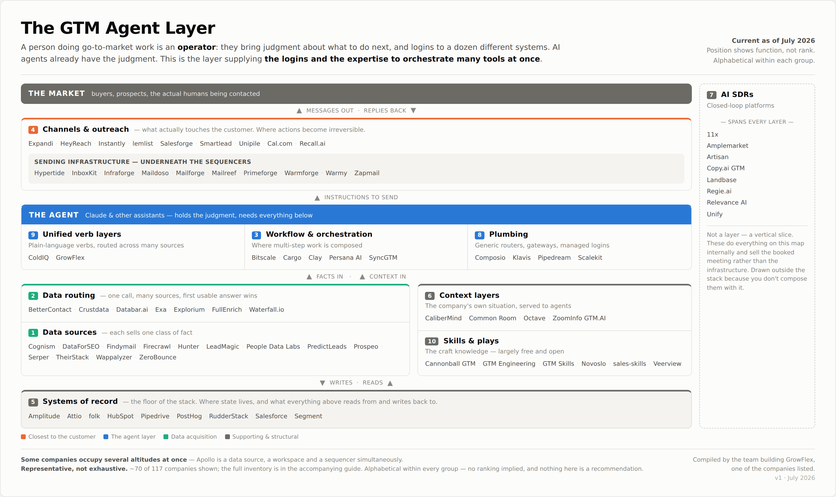Click Zapmail in sending infrastructure row

click(x=367, y=173)
